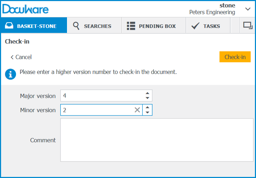Viewport: 256px width, 178px height.
Task: Click the blue info icon
Action: tap(11, 74)
